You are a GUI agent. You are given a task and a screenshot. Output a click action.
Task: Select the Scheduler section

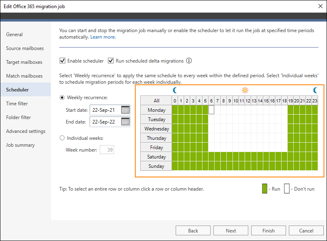click(x=26, y=89)
